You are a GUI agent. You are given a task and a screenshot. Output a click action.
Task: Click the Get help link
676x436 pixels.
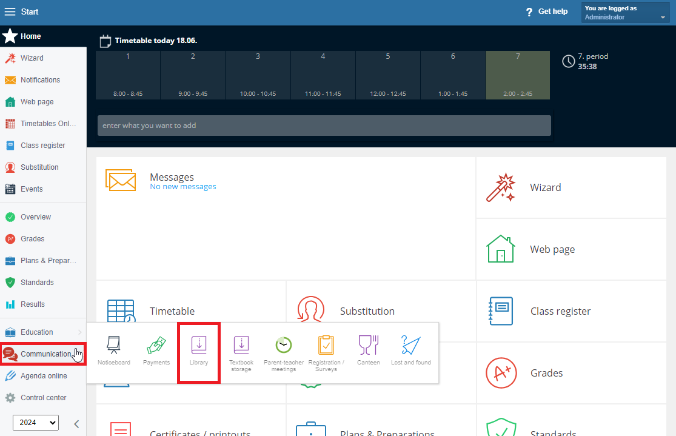pyautogui.click(x=553, y=12)
